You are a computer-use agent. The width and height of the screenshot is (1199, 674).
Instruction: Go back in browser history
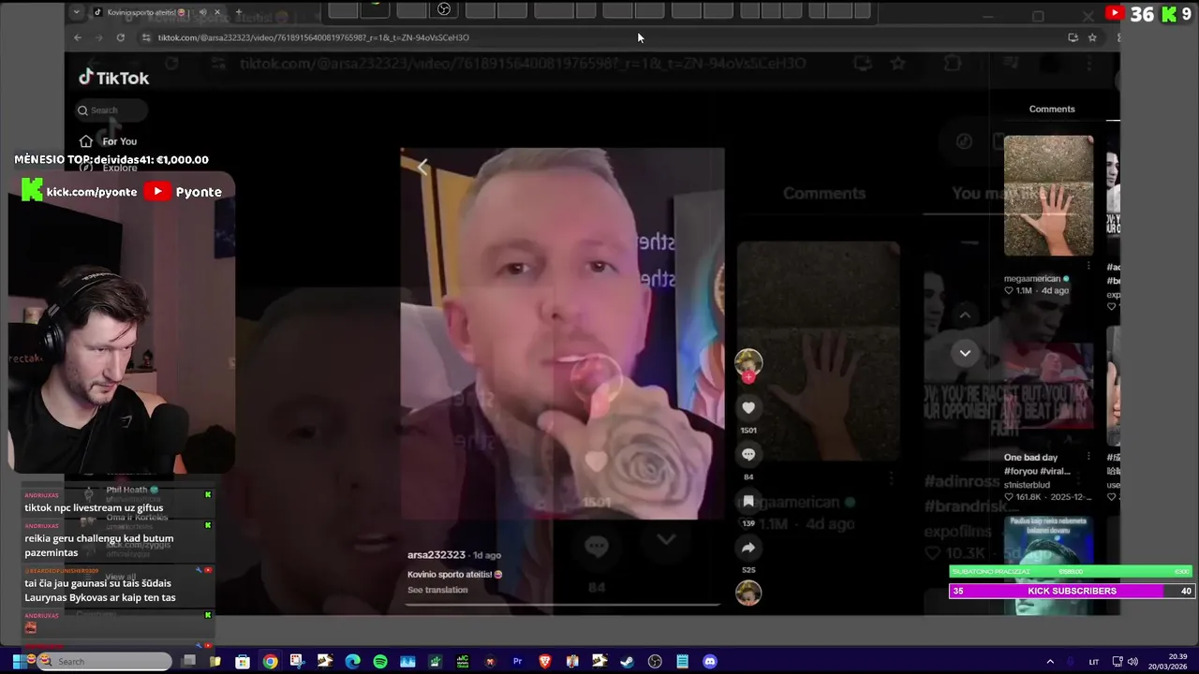coord(78,37)
